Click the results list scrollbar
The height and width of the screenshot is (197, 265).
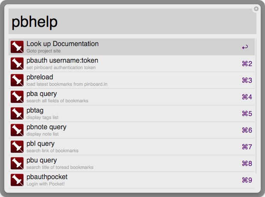tap(256, 106)
